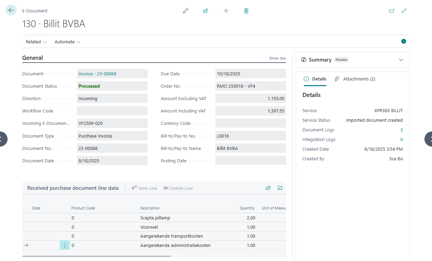Open the Related dropdown menu

point(35,42)
